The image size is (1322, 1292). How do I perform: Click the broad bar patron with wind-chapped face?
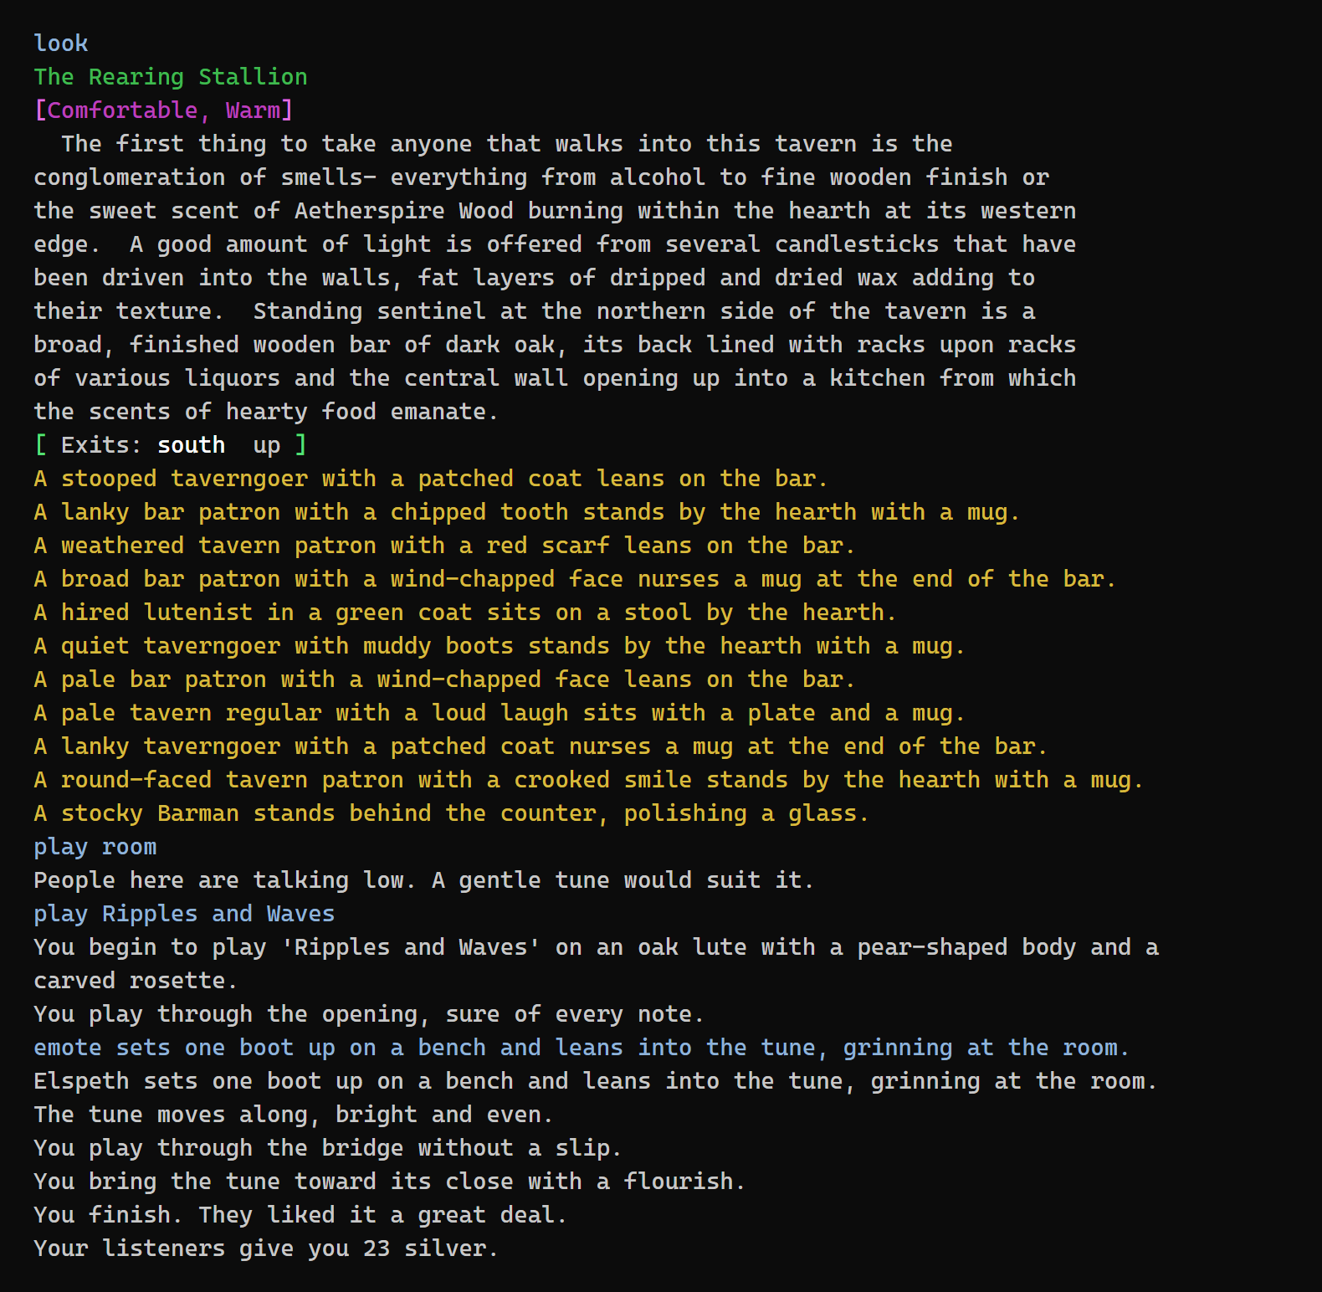[x=575, y=579]
